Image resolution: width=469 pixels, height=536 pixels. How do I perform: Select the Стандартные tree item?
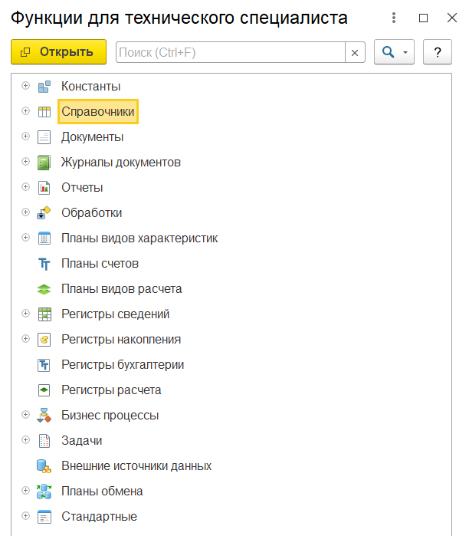coord(99,517)
